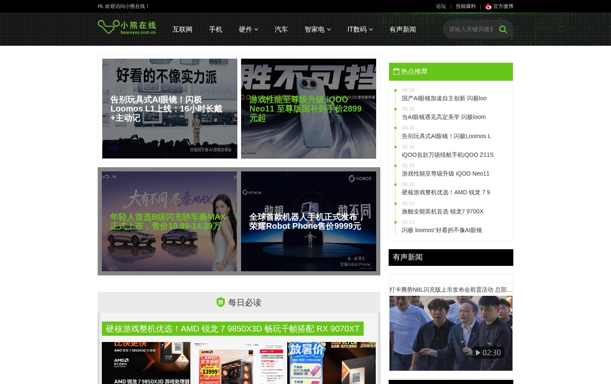
Task: Open the Weibo icon for 官方微博
Action: 488,7
